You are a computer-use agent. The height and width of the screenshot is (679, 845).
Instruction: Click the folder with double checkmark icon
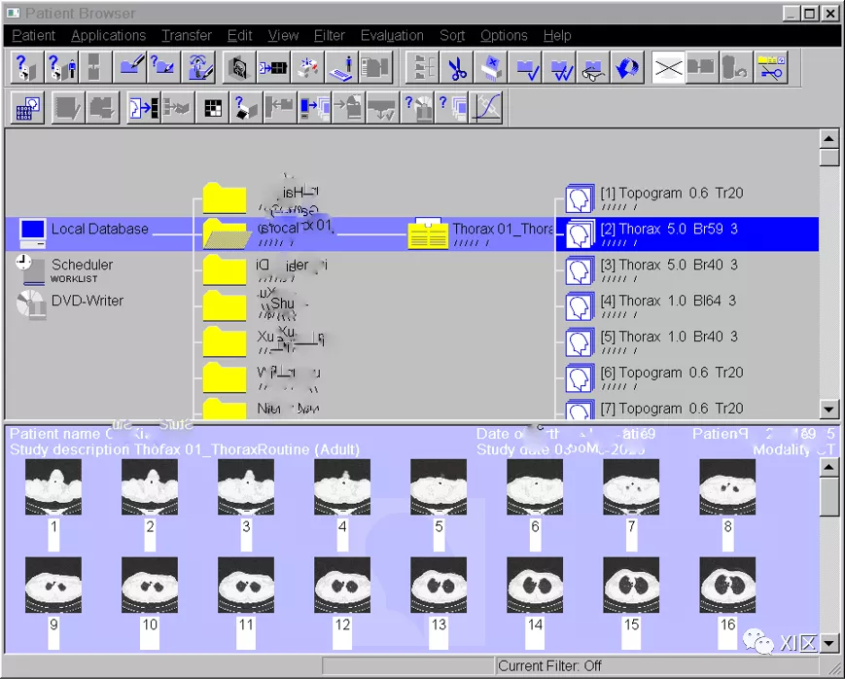point(559,67)
